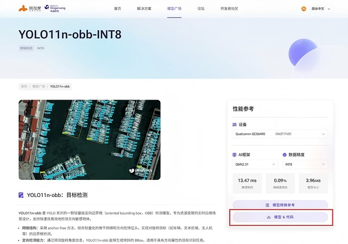This screenshot has width=348, height=244.
Task: Click 模型广场 in the breadcrumb trail
Action: point(38,86)
